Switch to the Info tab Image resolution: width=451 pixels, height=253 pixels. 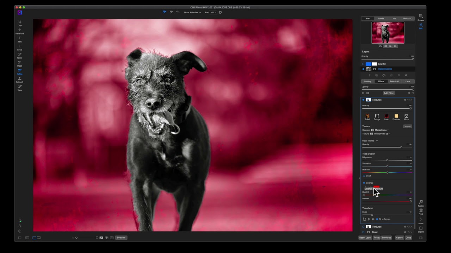click(x=394, y=18)
